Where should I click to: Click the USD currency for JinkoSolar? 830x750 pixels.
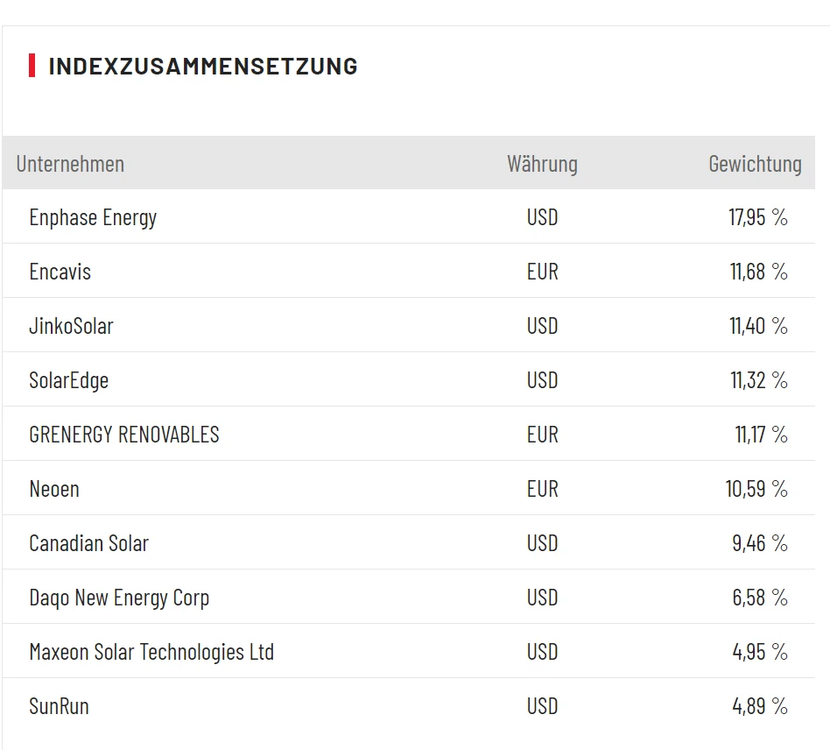point(542,326)
